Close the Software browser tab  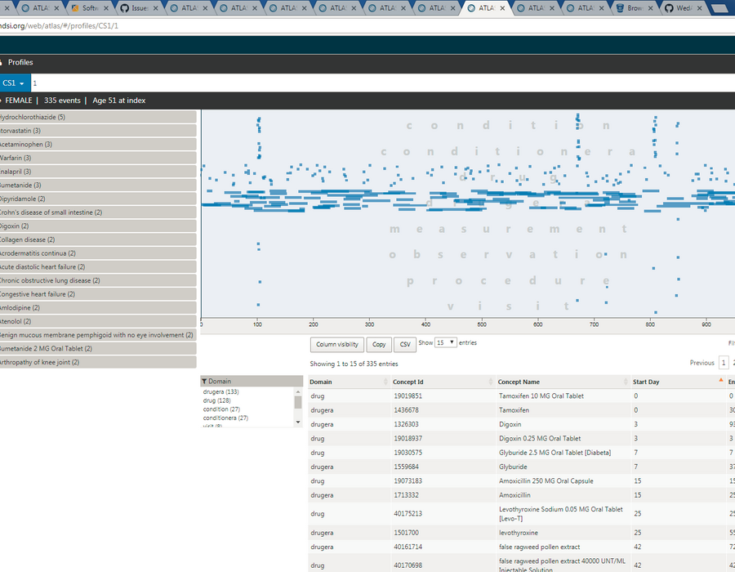coord(106,8)
